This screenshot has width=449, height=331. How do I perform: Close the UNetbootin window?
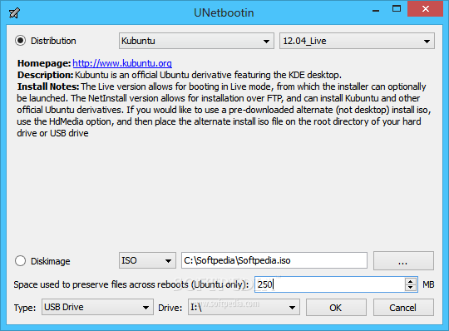(x=425, y=9)
